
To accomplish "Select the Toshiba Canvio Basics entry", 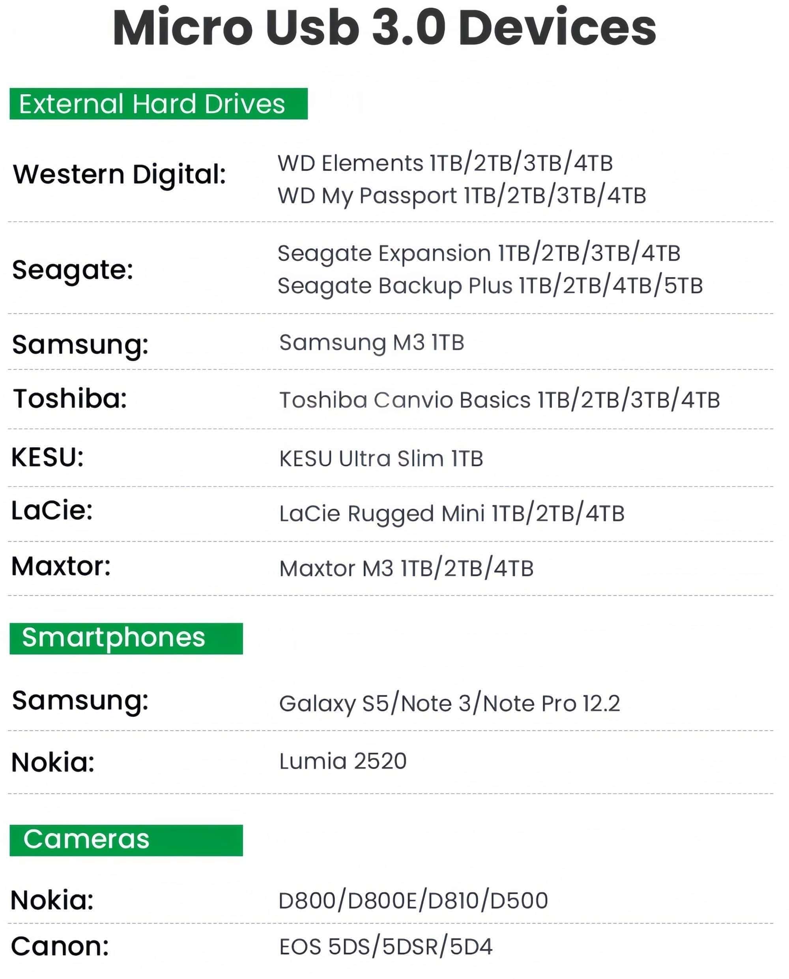I will click(499, 400).
